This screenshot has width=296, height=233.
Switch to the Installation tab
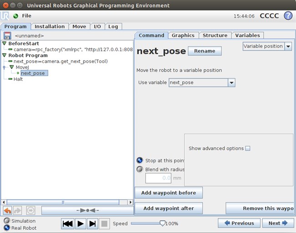point(50,26)
